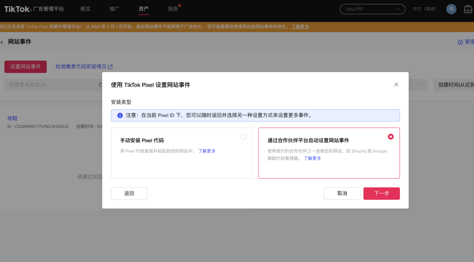Select the 通过合作伙伴平台自动设置网站事件 option
The width and height of the screenshot is (474, 262).
[391, 136]
